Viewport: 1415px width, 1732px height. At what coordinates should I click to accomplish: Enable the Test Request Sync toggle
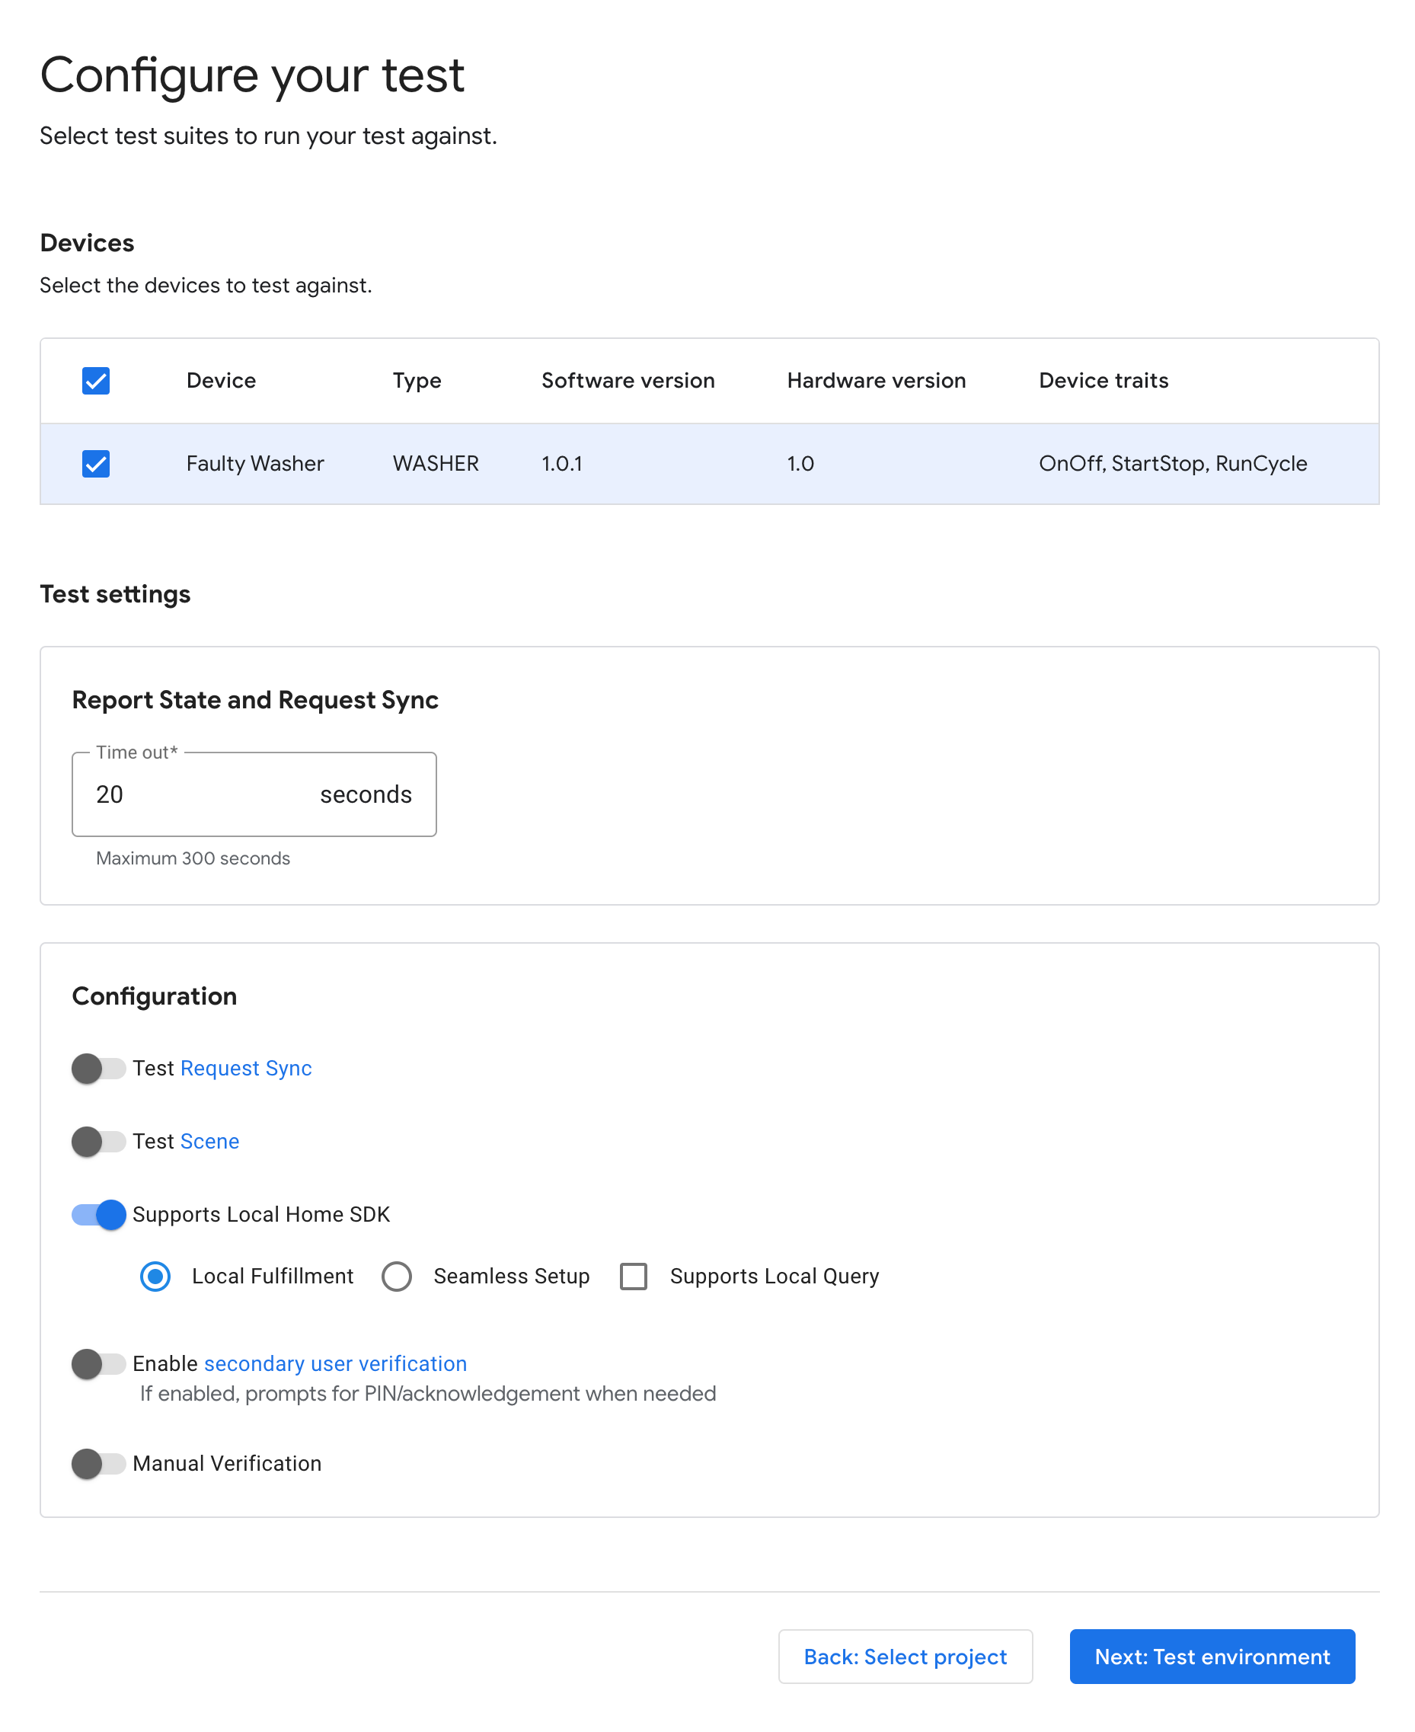(97, 1068)
